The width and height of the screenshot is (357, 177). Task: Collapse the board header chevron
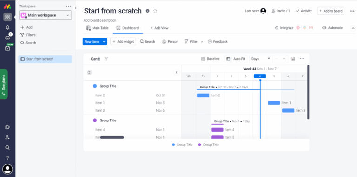coord(353,28)
